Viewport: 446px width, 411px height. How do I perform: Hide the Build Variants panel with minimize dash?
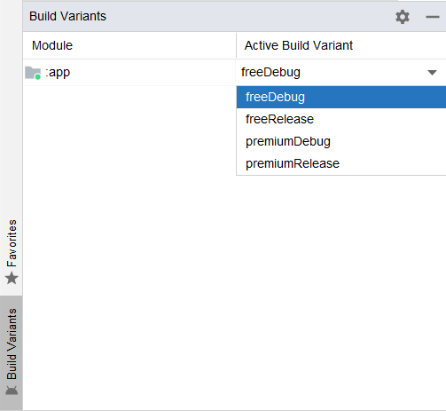coord(432,17)
